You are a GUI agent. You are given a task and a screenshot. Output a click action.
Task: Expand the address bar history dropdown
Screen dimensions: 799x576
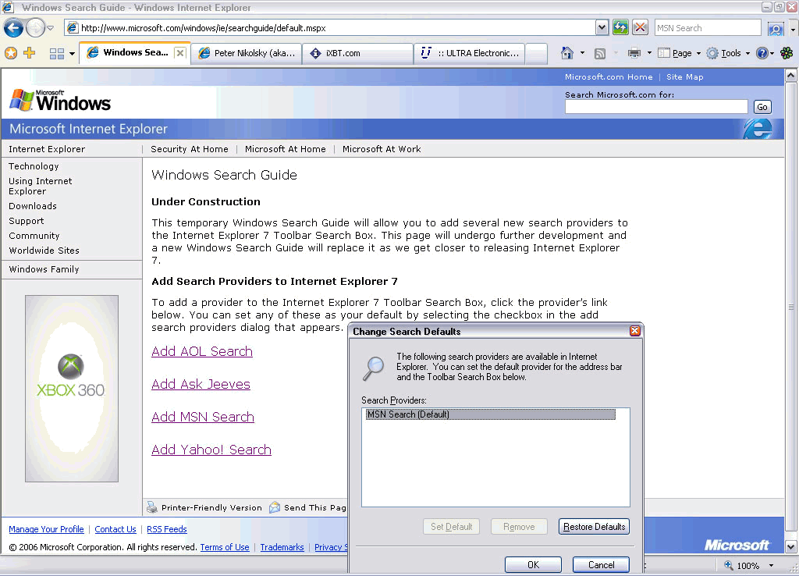(602, 28)
